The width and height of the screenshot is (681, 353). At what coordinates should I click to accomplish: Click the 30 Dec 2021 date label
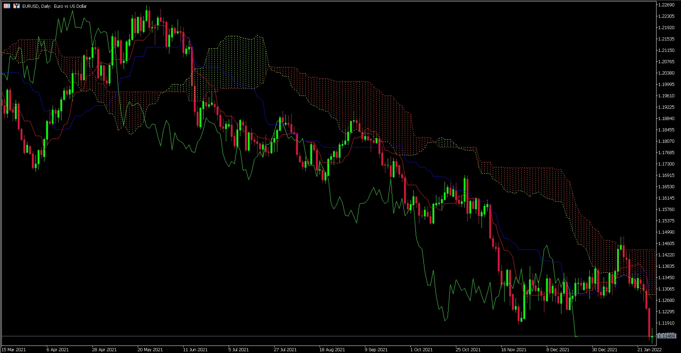coord(604,349)
